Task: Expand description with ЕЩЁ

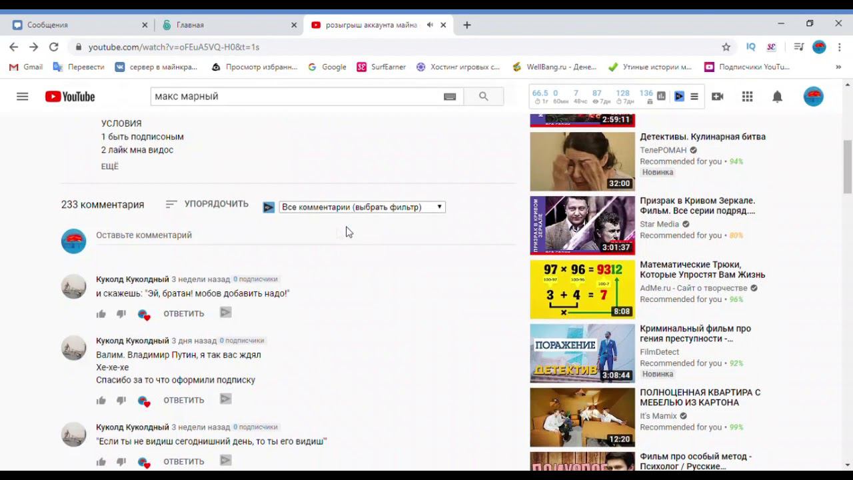Action: pyautogui.click(x=110, y=167)
